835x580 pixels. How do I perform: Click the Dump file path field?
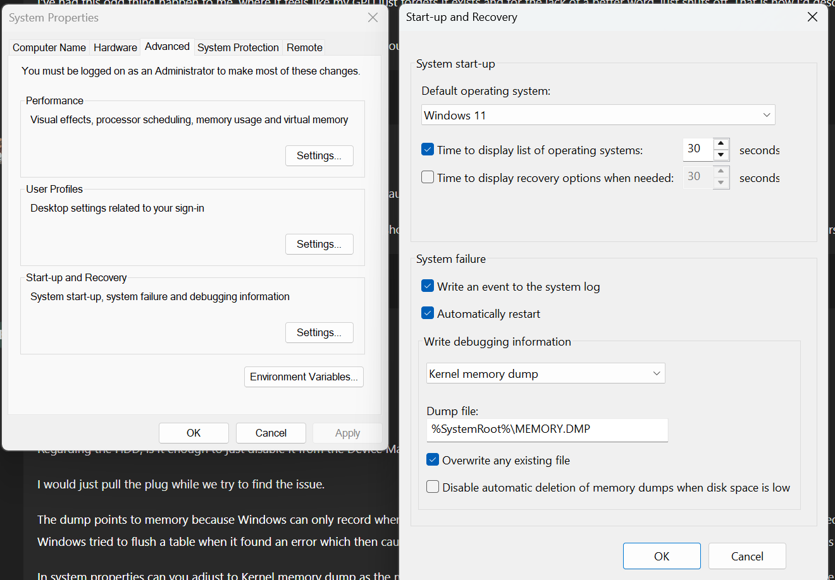click(547, 429)
